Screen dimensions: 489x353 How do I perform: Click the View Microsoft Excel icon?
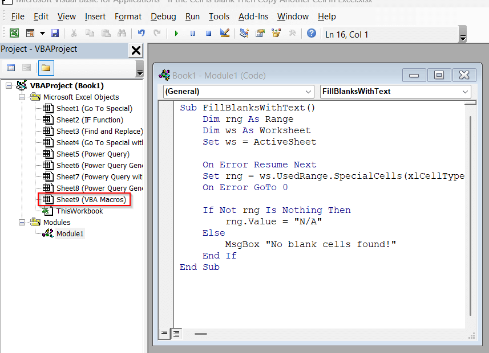click(14, 34)
